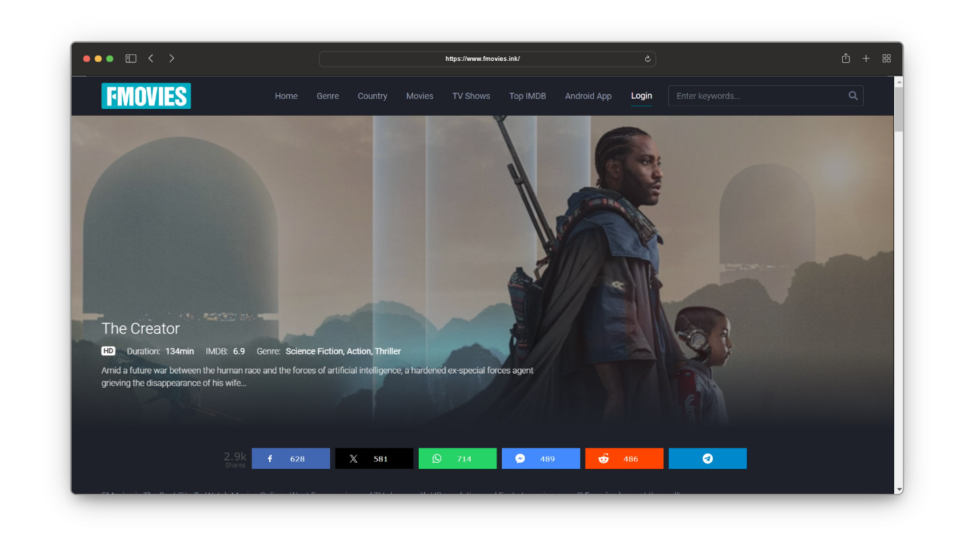Share on Facebook with 628 shares

291,459
